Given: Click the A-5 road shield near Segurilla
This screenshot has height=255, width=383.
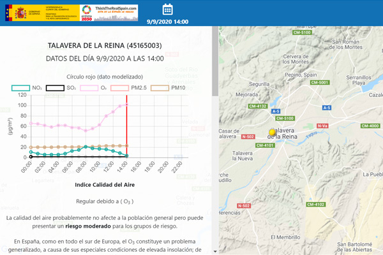Looking at the screenshot, I should tap(276, 112).
